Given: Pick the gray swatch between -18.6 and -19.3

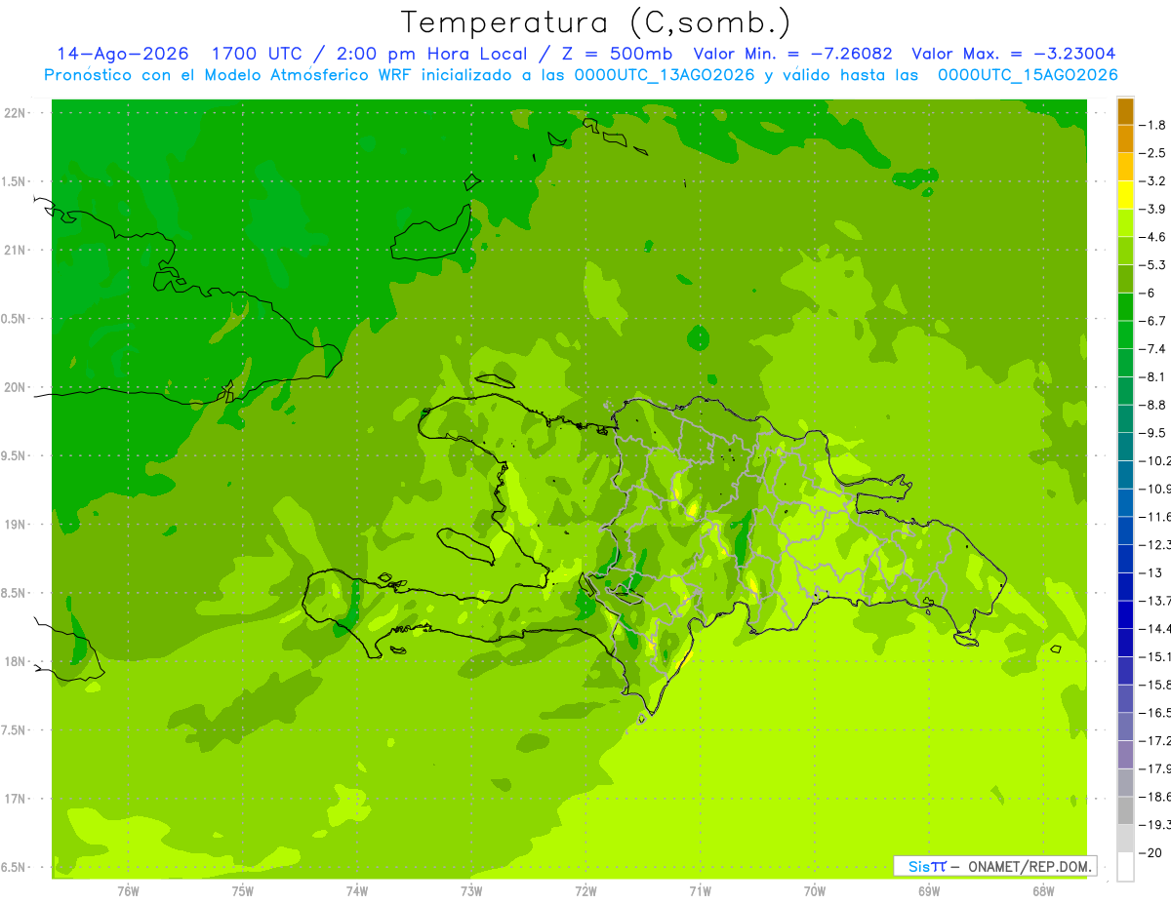Looking at the screenshot, I should 1125,810.
